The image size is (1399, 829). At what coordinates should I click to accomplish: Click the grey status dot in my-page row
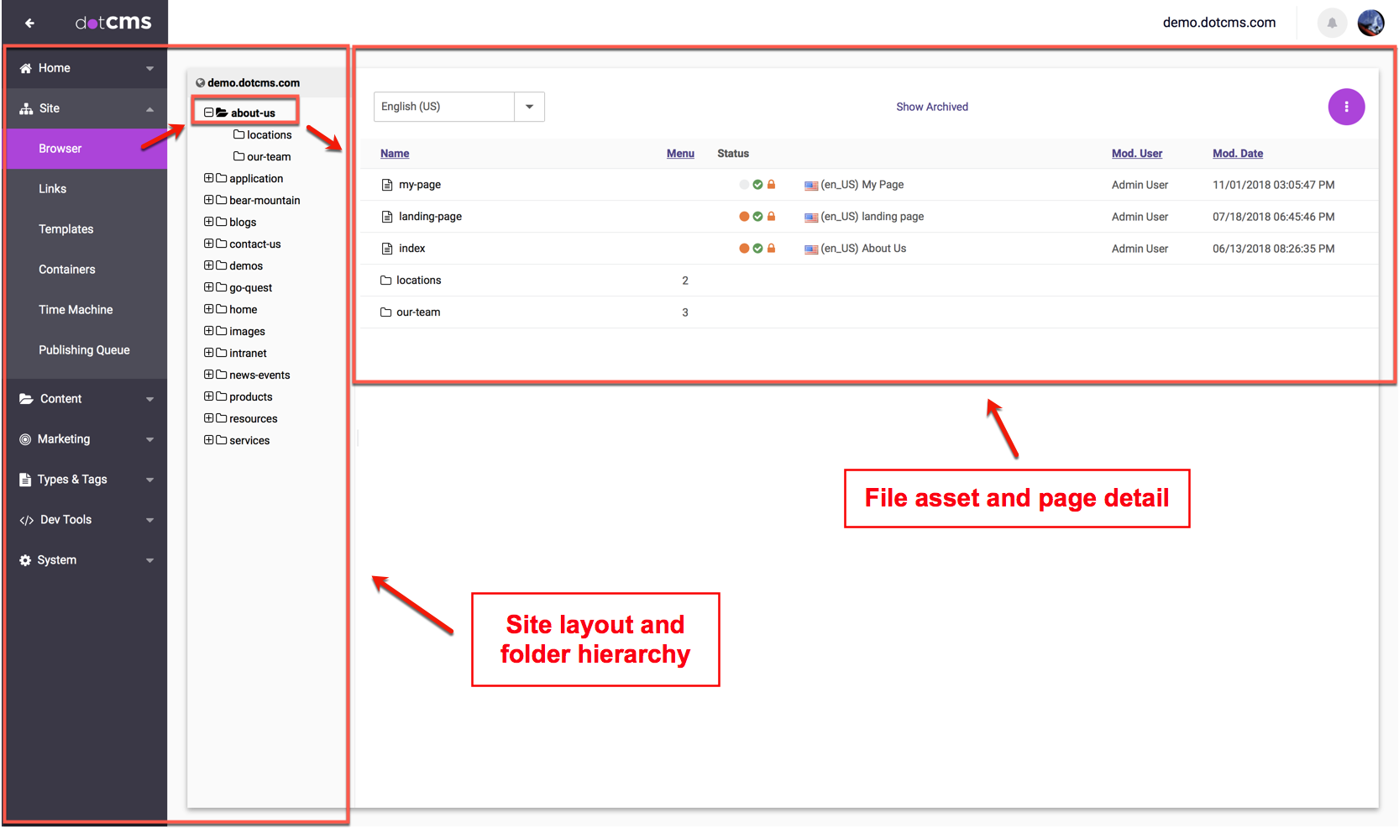(x=744, y=185)
